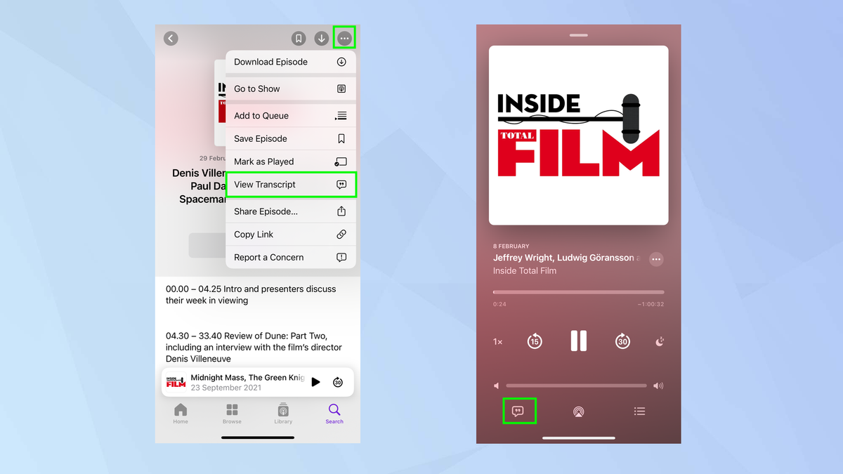Skip forward 30 seconds
Viewport: 843px width, 474px height.
coord(622,341)
